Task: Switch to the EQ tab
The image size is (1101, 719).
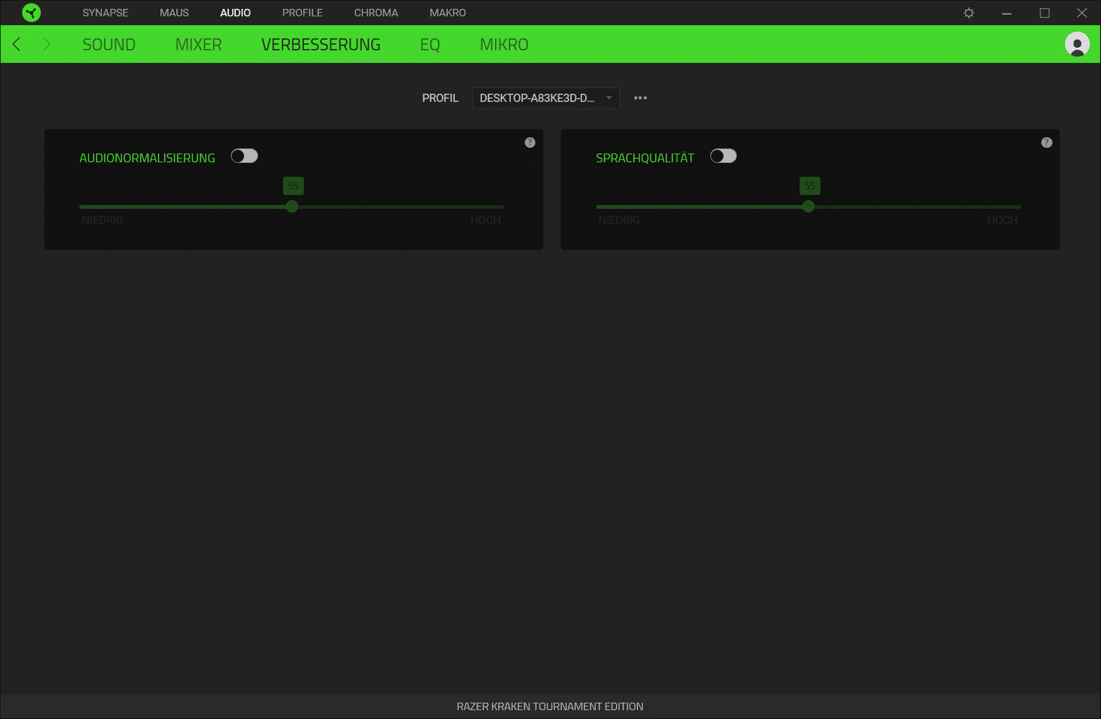Action: (430, 45)
